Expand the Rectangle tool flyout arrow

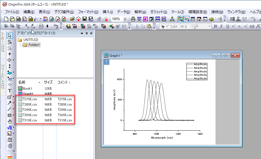pyautogui.click(x=13, y=115)
